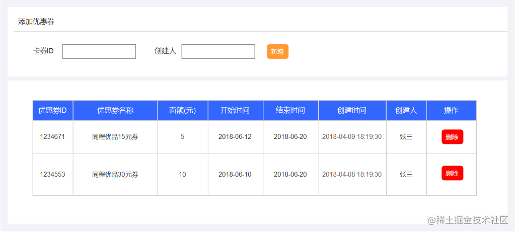Click the coupon ID cell 1234553
The height and width of the screenshot is (233, 516).
point(53,175)
